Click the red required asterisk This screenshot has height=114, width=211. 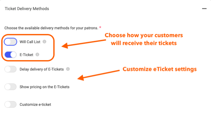tap(100, 28)
